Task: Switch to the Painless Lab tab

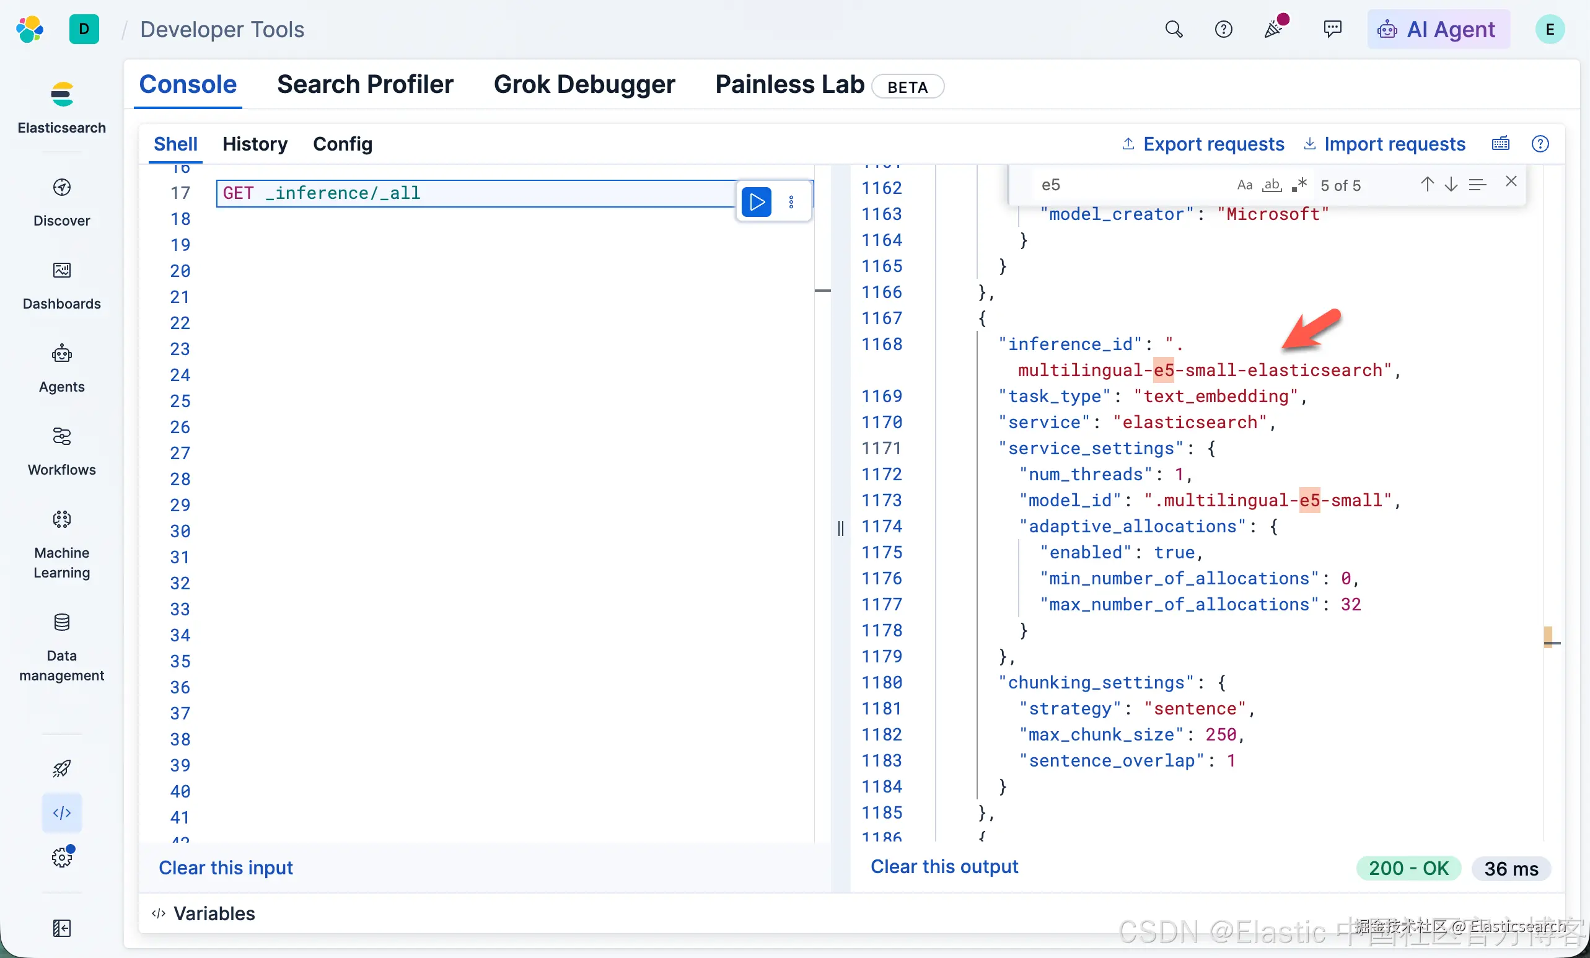Action: tap(789, 84)
